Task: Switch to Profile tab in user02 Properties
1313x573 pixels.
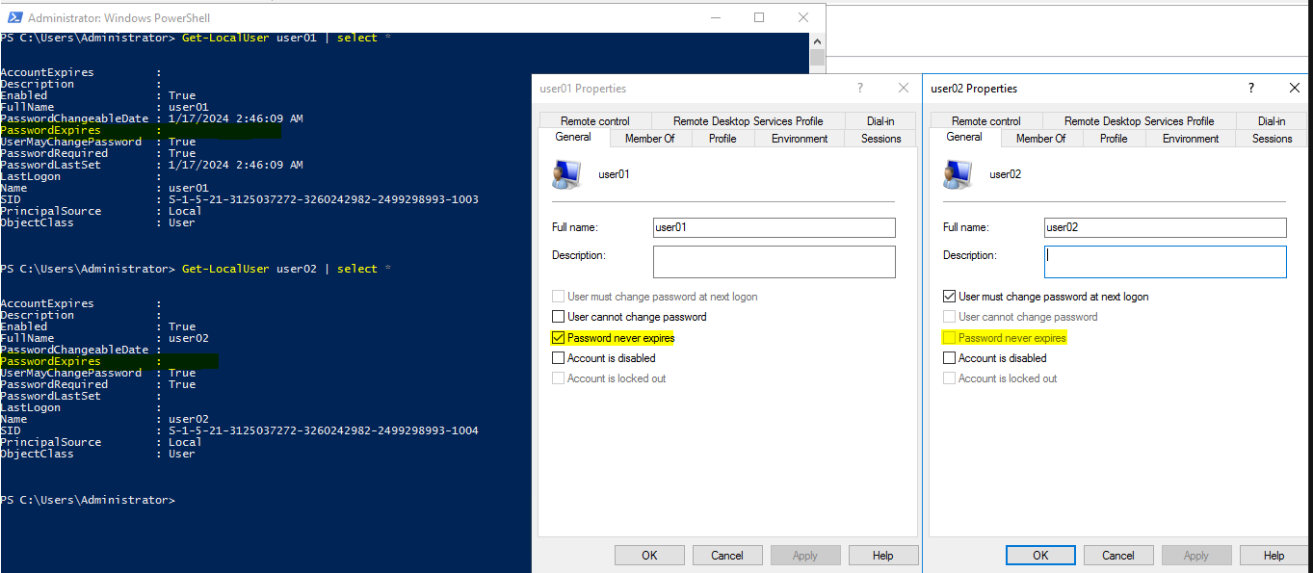Action: click(x=1114, y=139)
